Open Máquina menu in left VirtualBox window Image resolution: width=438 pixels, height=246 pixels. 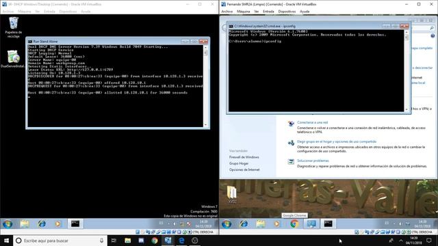coord(25,12)
